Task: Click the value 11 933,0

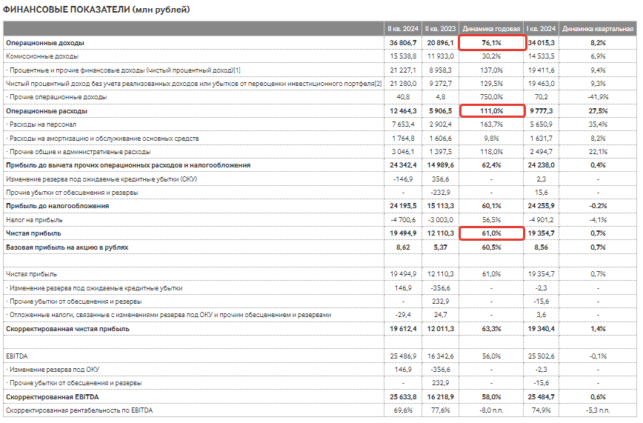Action: 441,56
